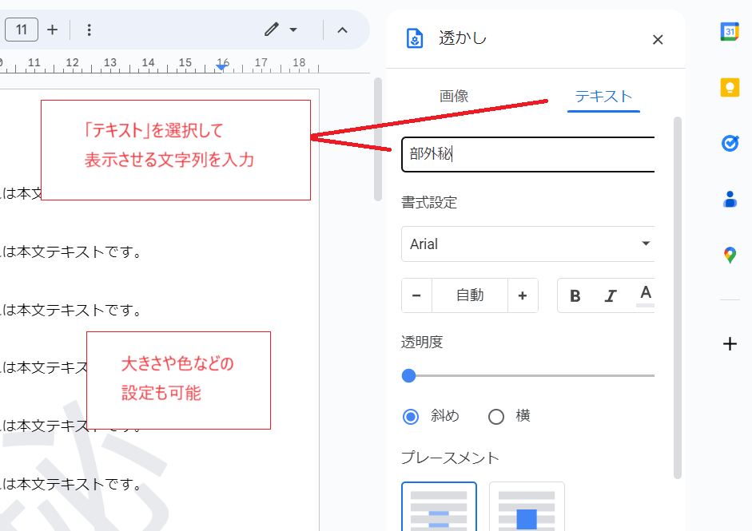The image size is (752, 531).
Task: Decrease watermark font size with minus button
Action: pyautogui.click(x=416, y=295)
